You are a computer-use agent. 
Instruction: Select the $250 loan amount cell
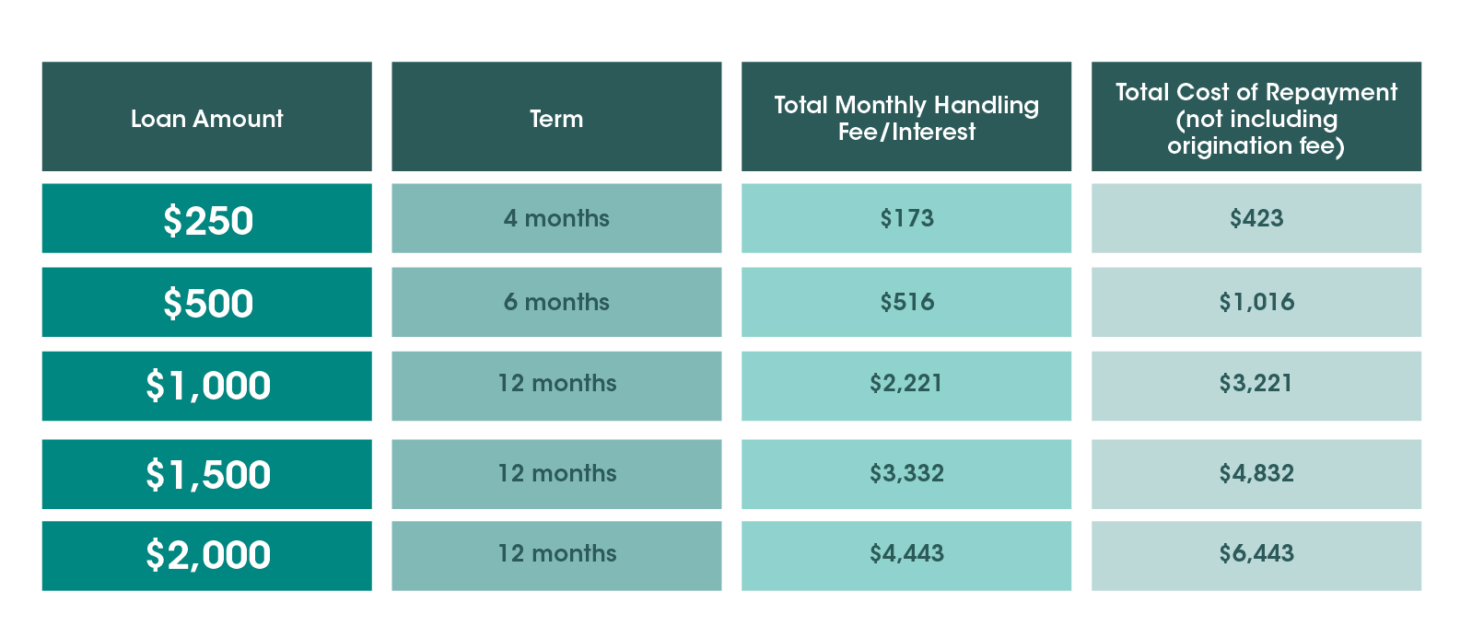coord(206,218)
